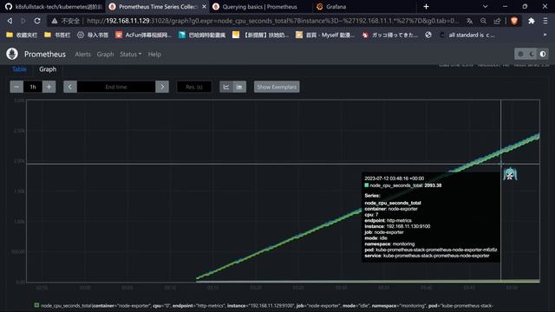Open the ガッコ帰ってきた bookmark
The height and width of the screenshot is (312, 555).
390,35
